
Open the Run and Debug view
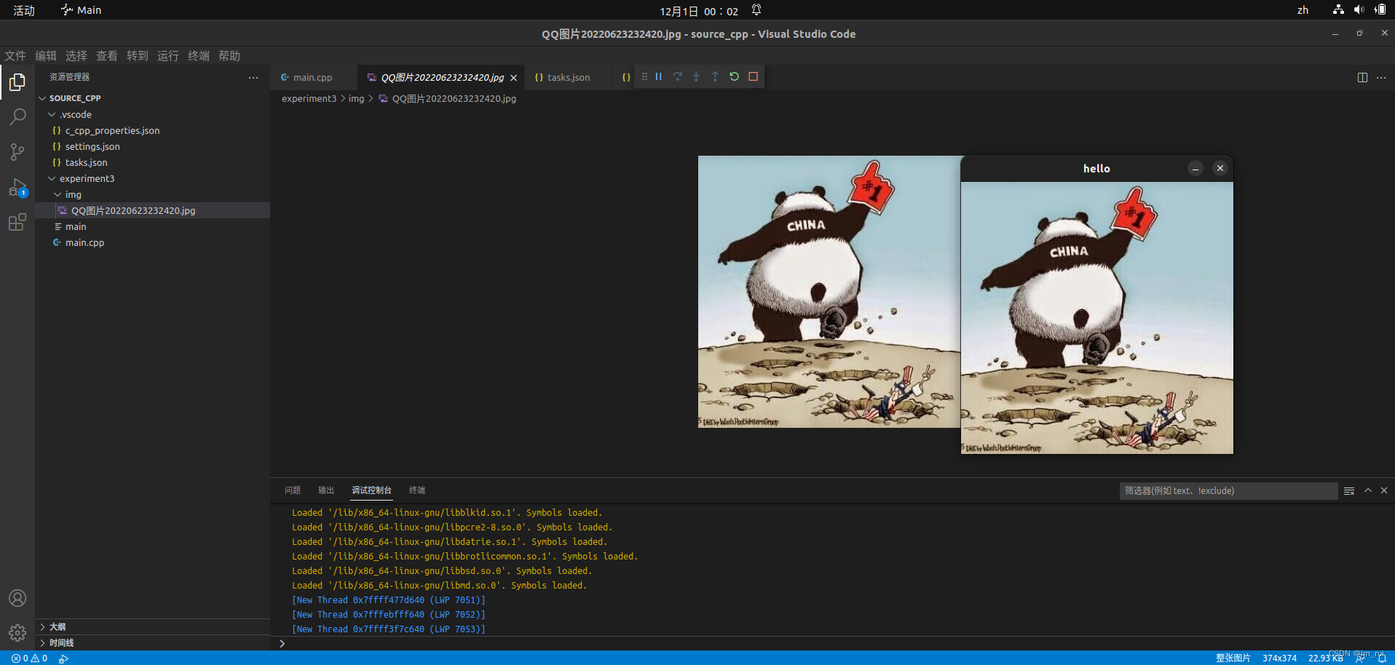tap(17, 187)
